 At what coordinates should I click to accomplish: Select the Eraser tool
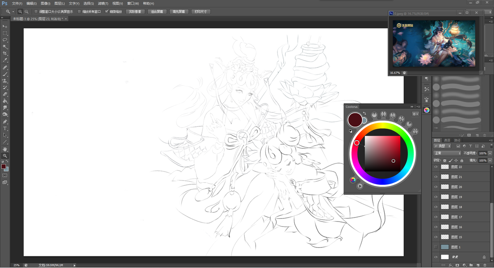click(5, 94)
